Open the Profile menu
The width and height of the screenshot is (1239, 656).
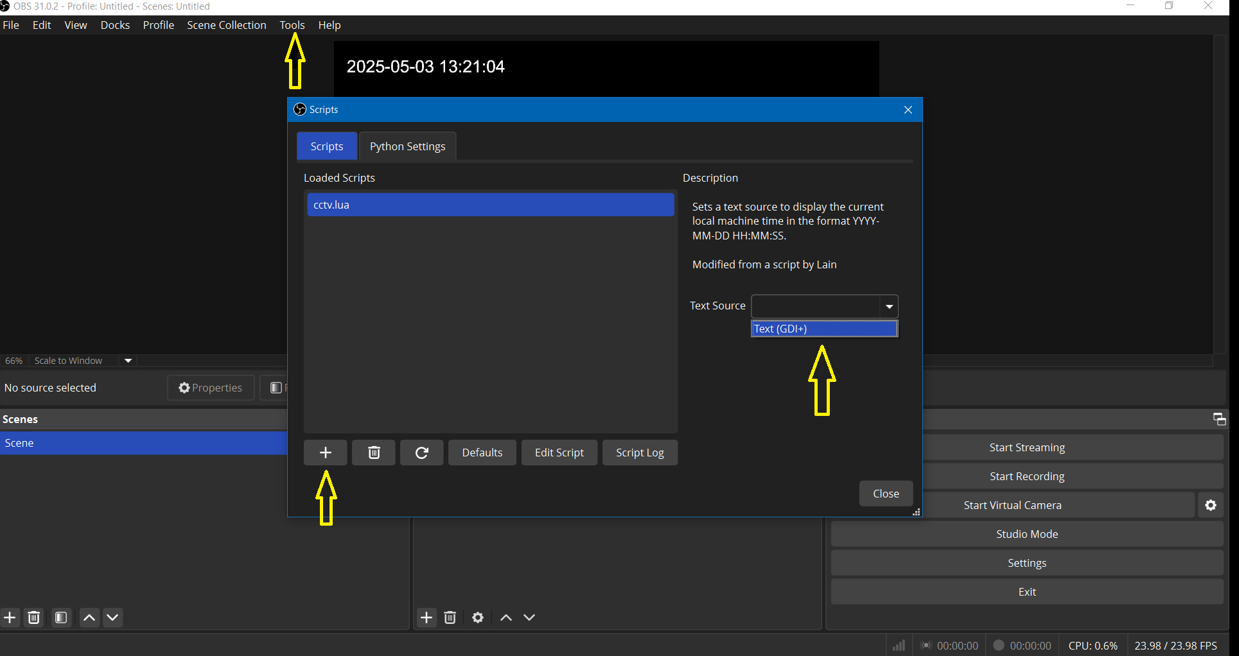click(x=159, y=25)
